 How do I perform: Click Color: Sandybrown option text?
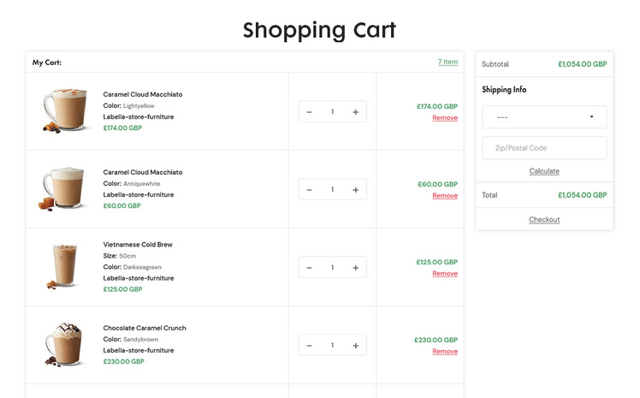131,339
